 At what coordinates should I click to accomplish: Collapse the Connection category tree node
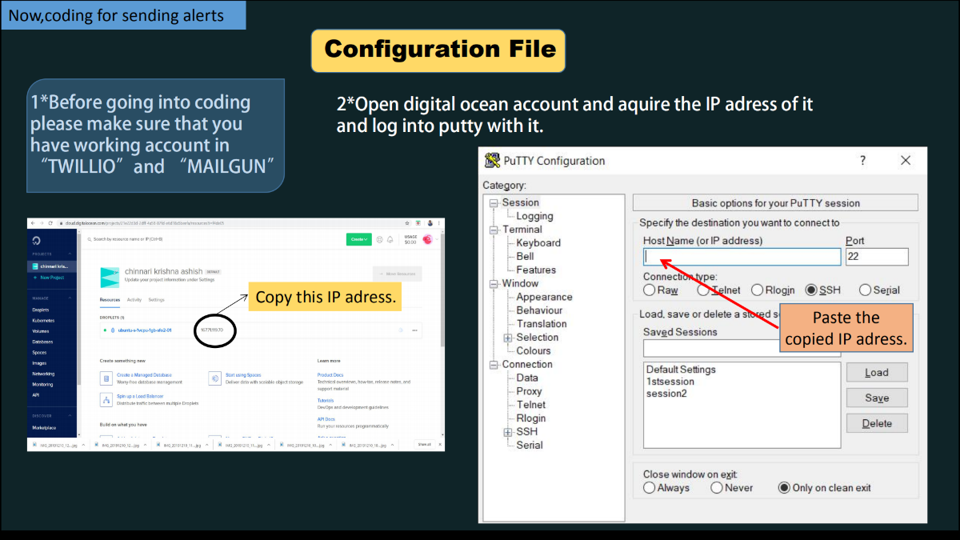click(494, 365)
